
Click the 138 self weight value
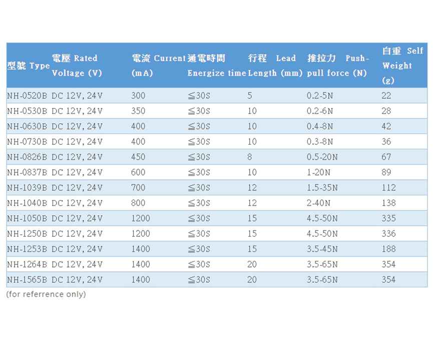coord(388,203)
